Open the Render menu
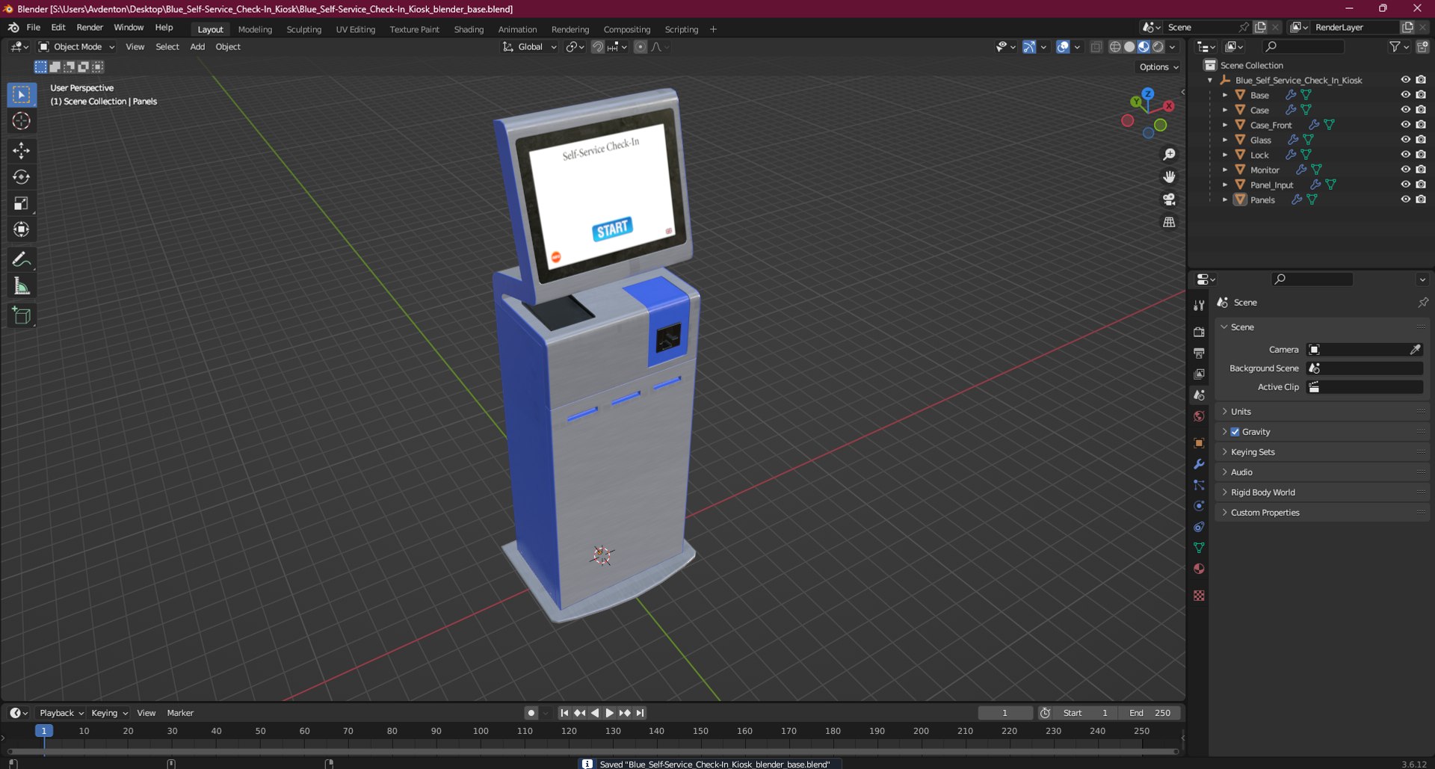This screenshot has width=1435, height=769. coord(90,28)
